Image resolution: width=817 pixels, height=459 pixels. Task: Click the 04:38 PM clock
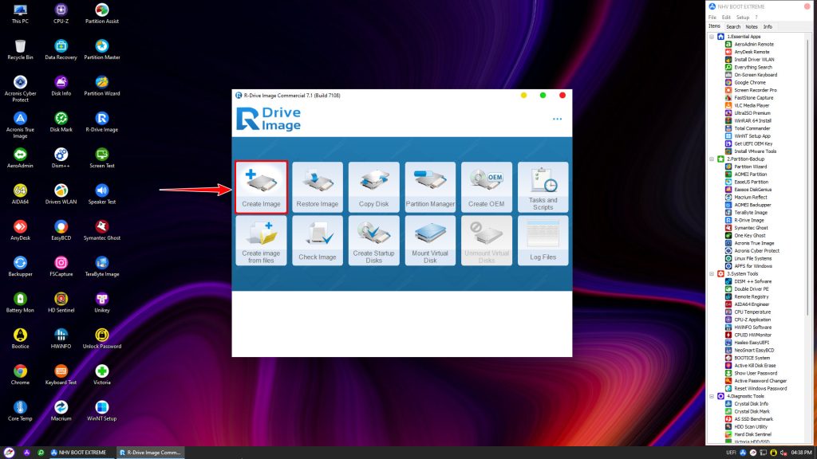(801, 453)
